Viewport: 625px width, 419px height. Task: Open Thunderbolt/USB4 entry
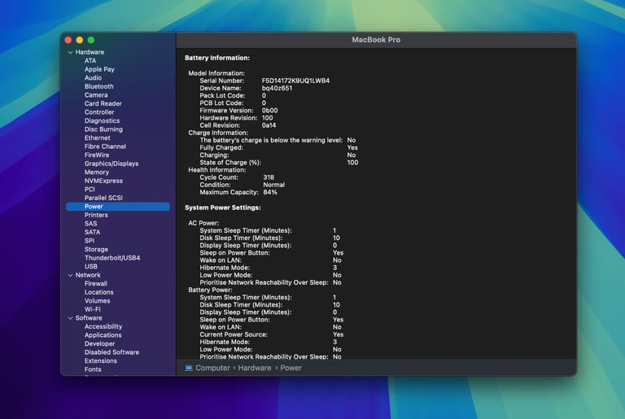point(112,258)
